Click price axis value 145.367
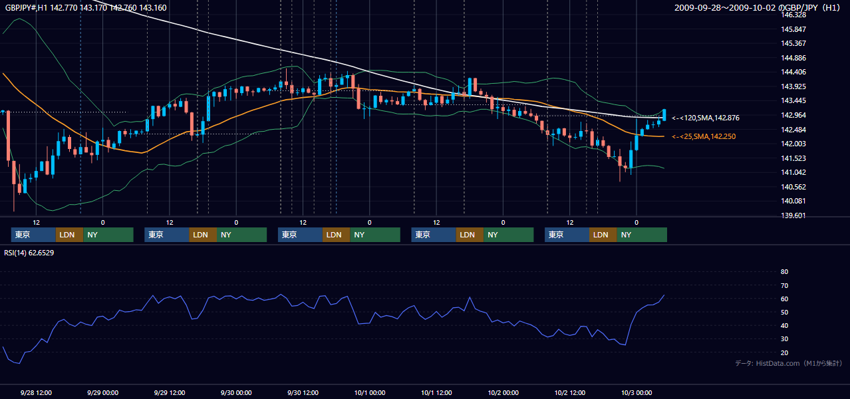The height and width of the screenshot is (399, 850). click(x=793, y=43)
